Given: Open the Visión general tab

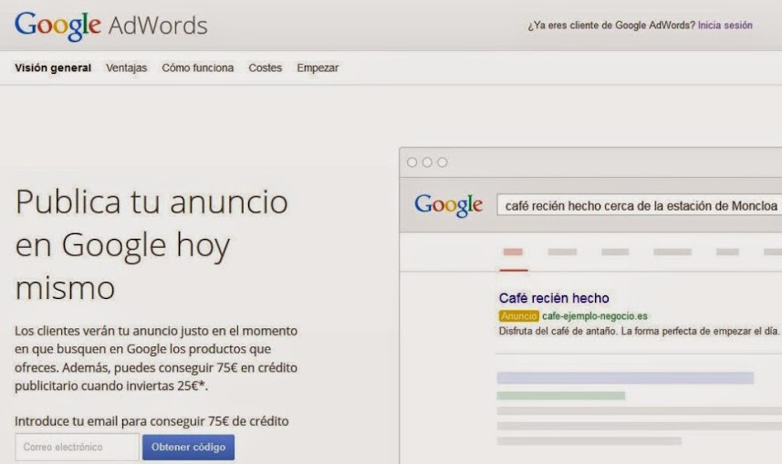Looking at the screenshot, I should pyautogui.click(x=53, y=67).
